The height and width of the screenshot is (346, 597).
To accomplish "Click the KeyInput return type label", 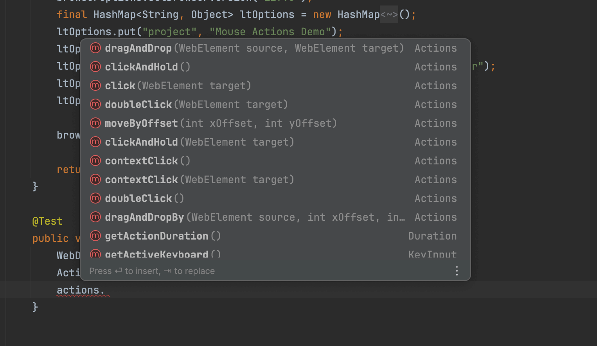I will (432, 254).
